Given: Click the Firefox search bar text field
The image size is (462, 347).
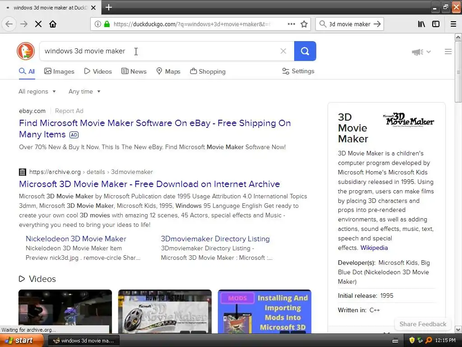Looking at the screenshot, I should tap(350, 24).
